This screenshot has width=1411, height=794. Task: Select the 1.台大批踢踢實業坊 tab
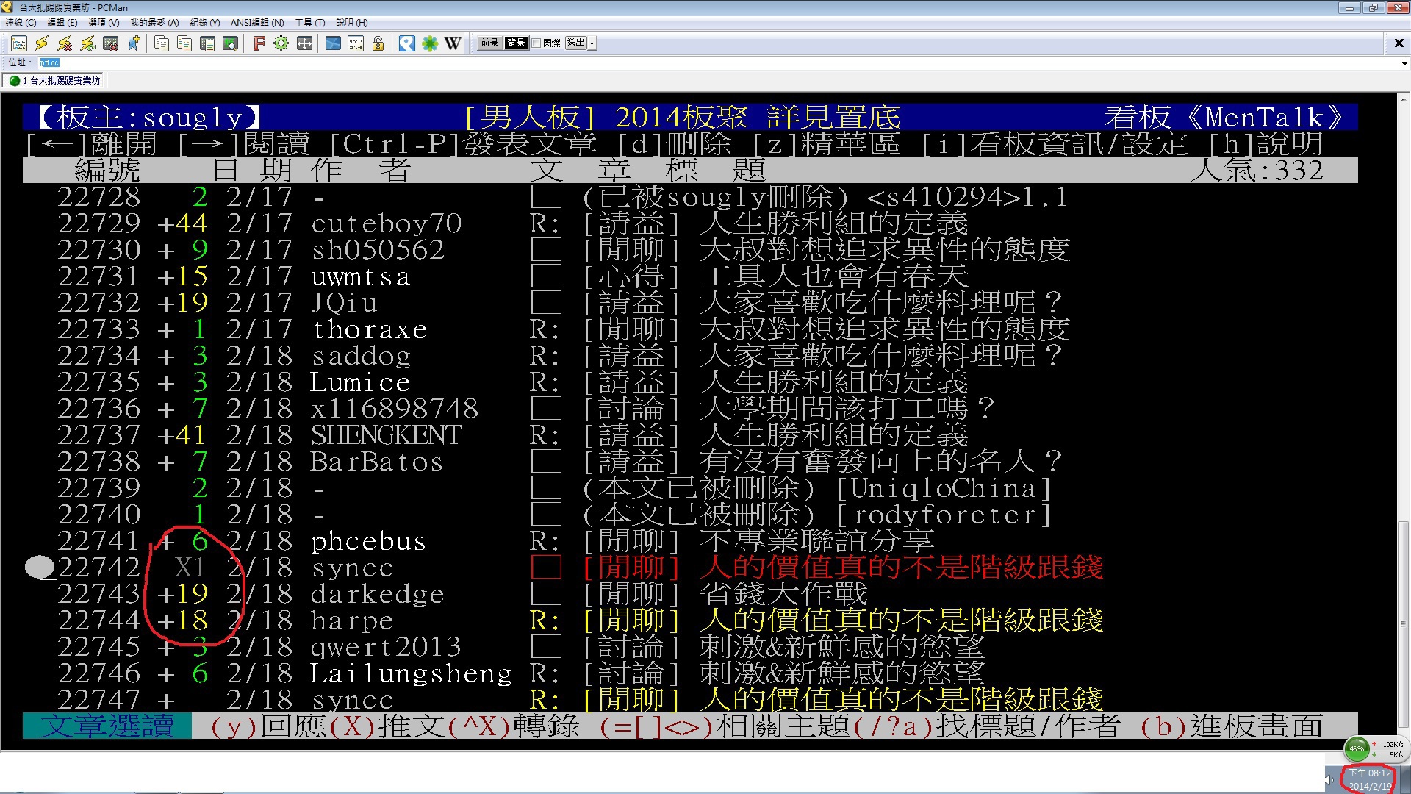55,81
